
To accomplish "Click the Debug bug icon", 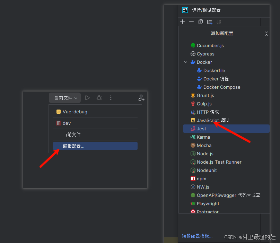I will (x=99, y=98).
